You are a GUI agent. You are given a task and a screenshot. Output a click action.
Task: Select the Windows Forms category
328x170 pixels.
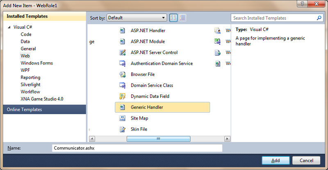tap(36, 63)
